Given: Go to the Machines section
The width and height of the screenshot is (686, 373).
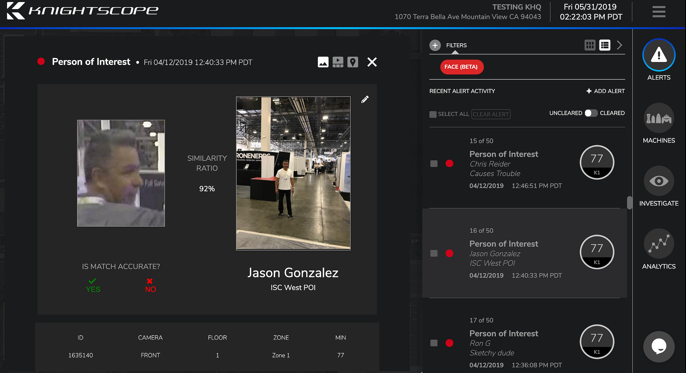Looking at the screenshot, I should click(x=659, y=118).
